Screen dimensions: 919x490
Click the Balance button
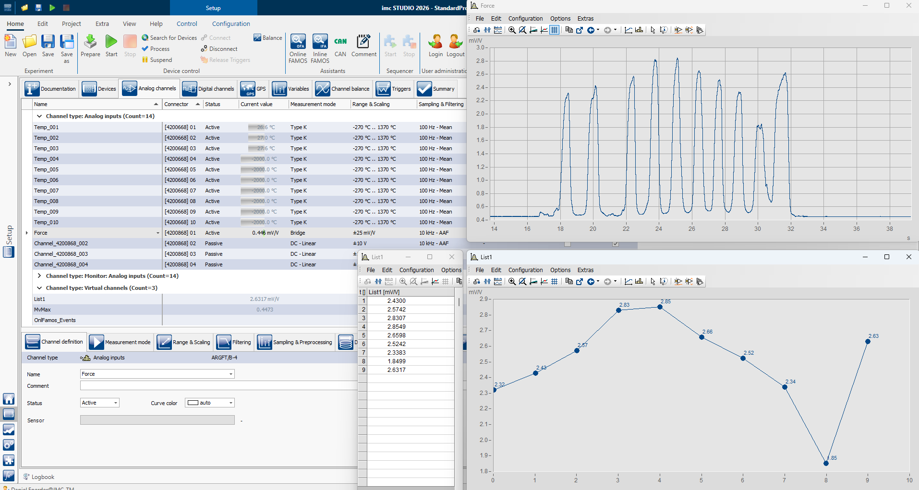pyautogui.click(x=267, y=38)
